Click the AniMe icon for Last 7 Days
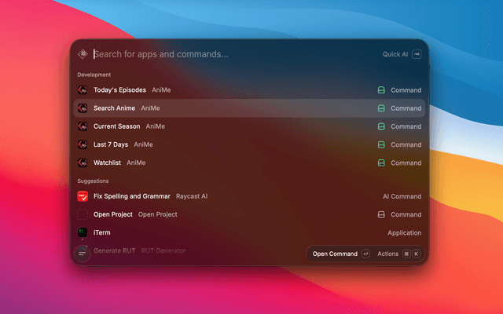Screen dimensions: 503x314 coord(83,144)
